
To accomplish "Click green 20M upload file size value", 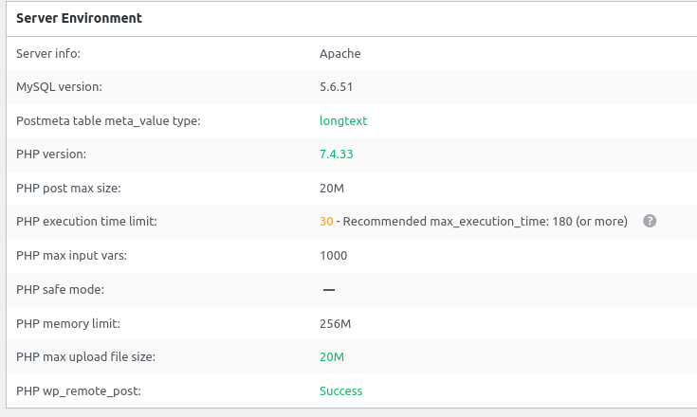I will tap(332, 357).
